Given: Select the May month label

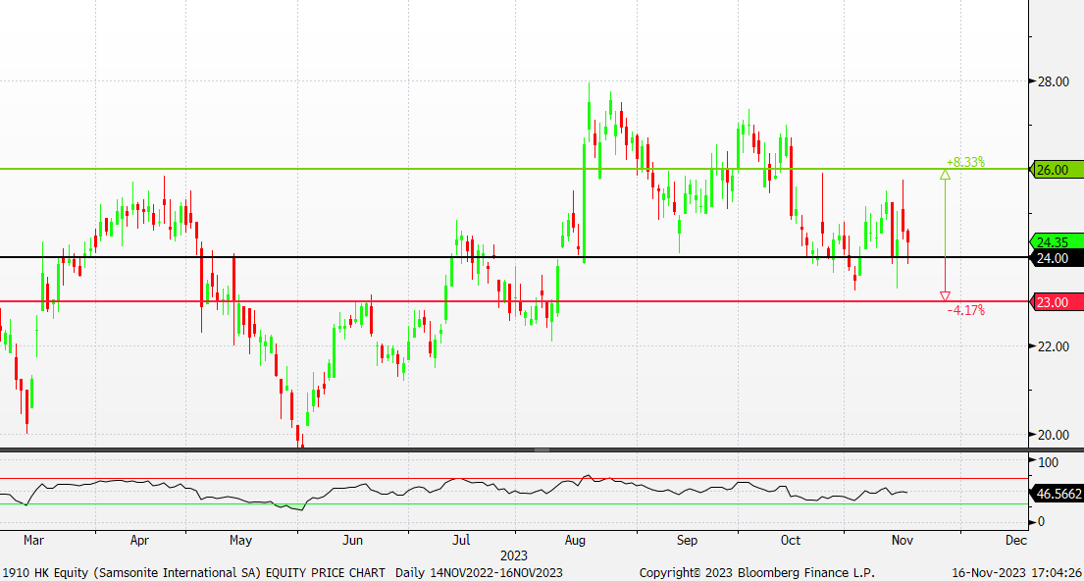Looking at the screenshot, I should click(x=242, y=540).
